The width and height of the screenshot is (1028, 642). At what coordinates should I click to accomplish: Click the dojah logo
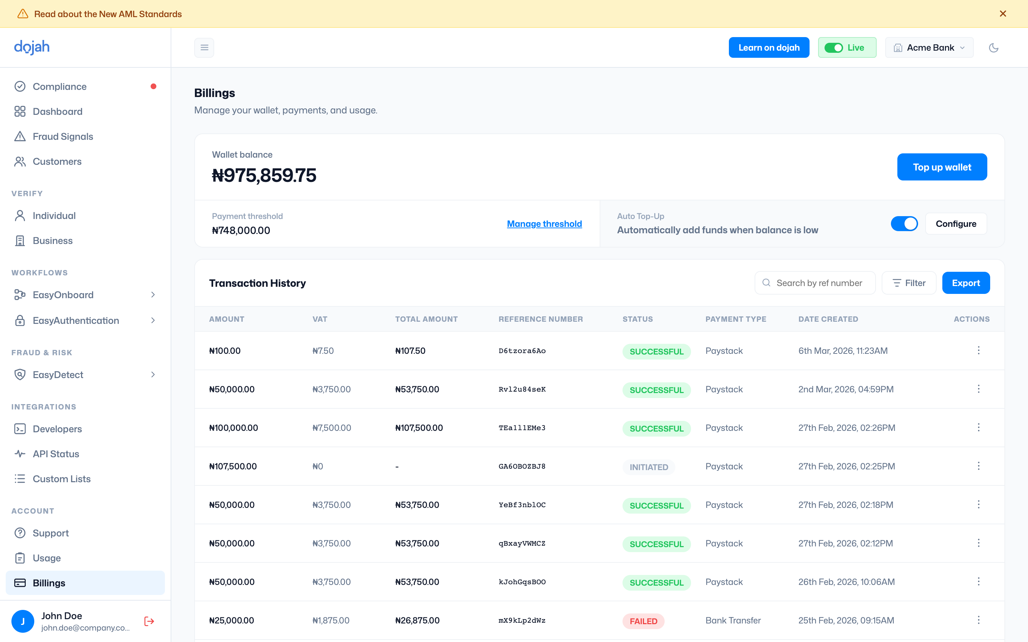click(x=32, y=47)
